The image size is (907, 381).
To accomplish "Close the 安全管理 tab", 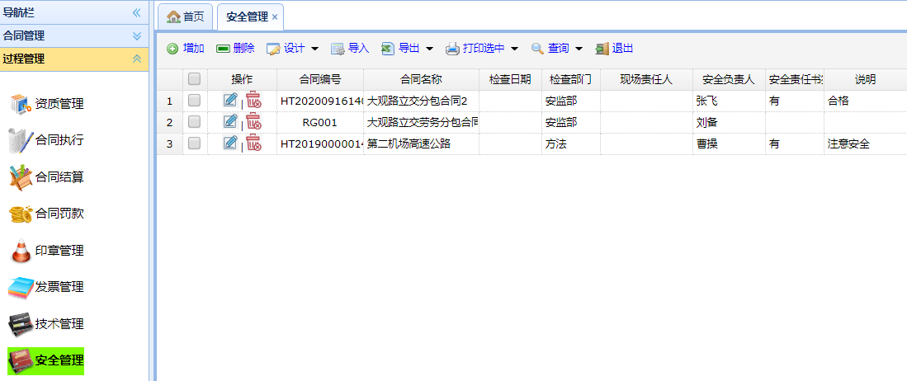I will click(275, 17).
